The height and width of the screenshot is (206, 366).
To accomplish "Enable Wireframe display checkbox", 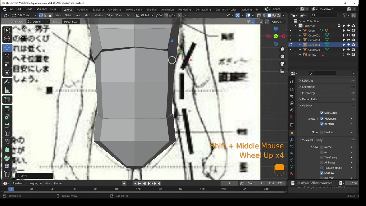I will pos(322,157).
